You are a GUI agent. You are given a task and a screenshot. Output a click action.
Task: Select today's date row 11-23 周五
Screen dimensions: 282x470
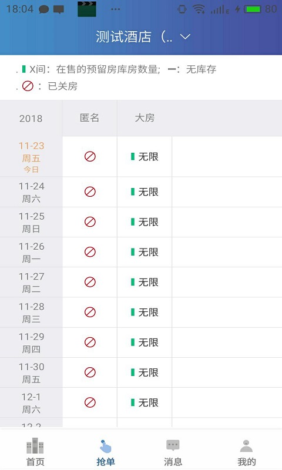click(x=31, y=157)
